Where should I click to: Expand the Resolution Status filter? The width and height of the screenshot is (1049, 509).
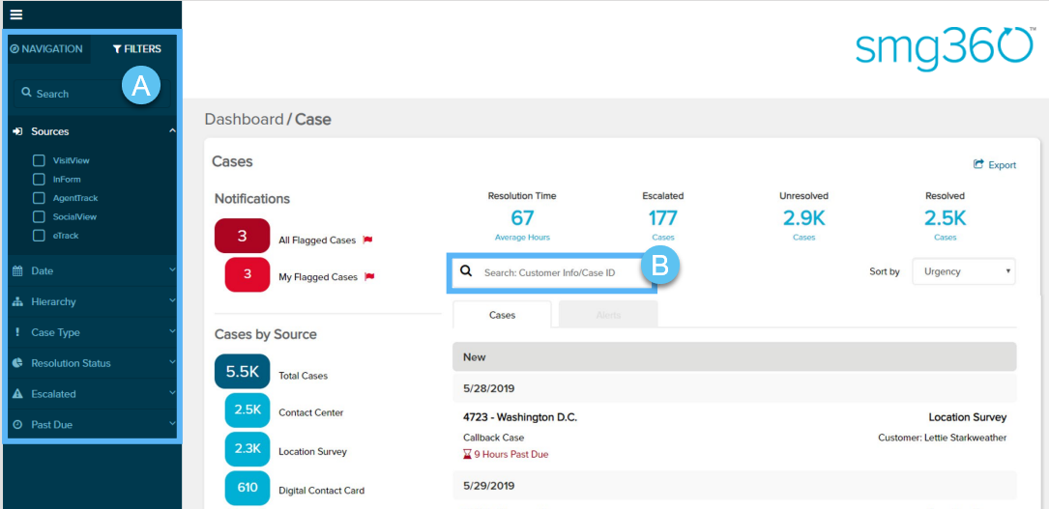tap(92, 363)
